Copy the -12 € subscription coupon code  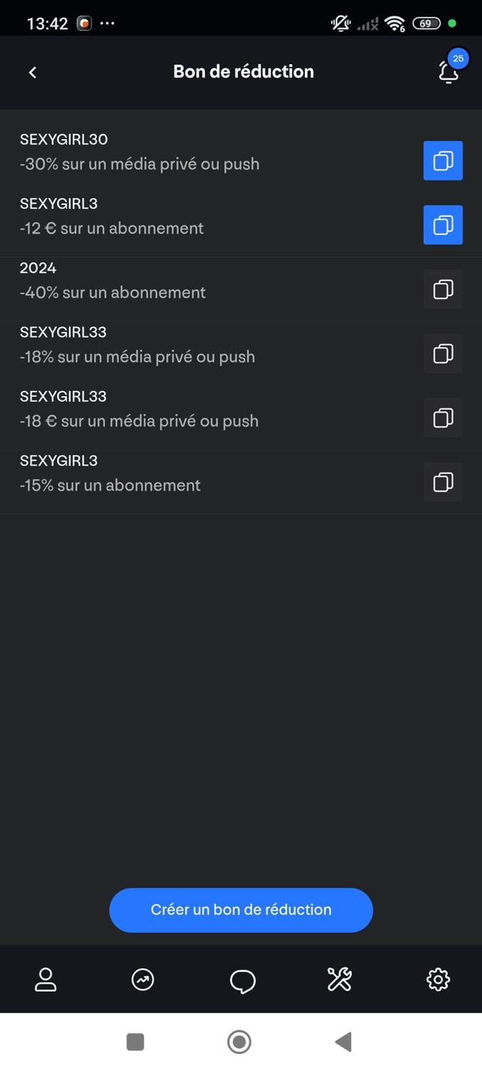[x=443, y=225]
